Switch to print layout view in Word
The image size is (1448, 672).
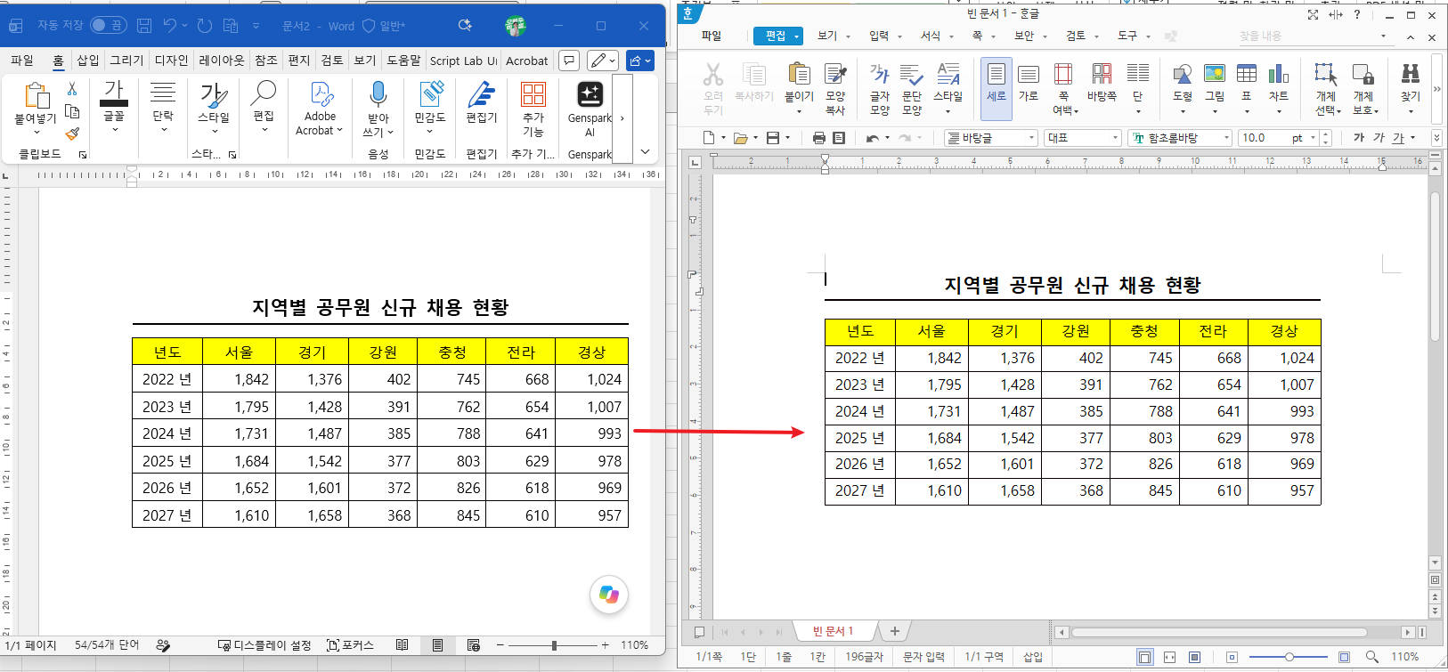click(437, 645)
